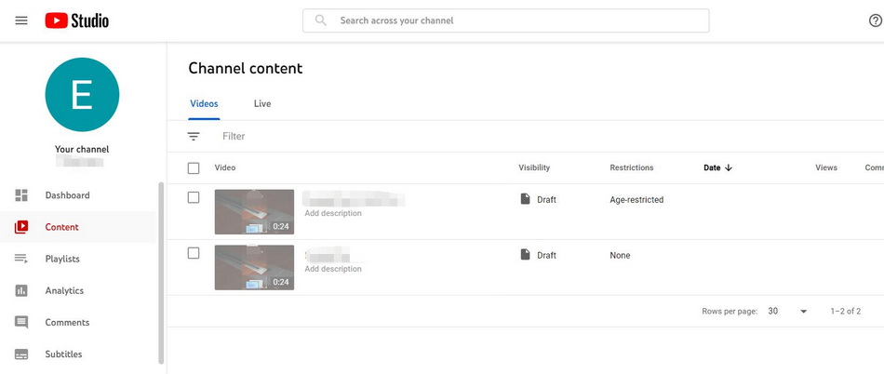This screenshot has width=884, height=374.
Task: Switch to the Live tab
Action: [x=262, y=104]
